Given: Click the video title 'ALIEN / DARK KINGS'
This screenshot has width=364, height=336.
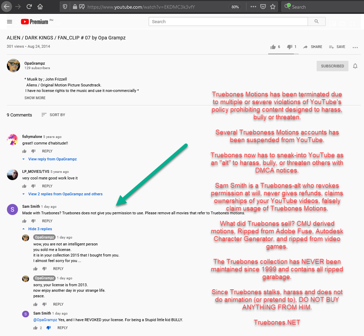Looking at the screenshot, I should click(x=66, y=38).
